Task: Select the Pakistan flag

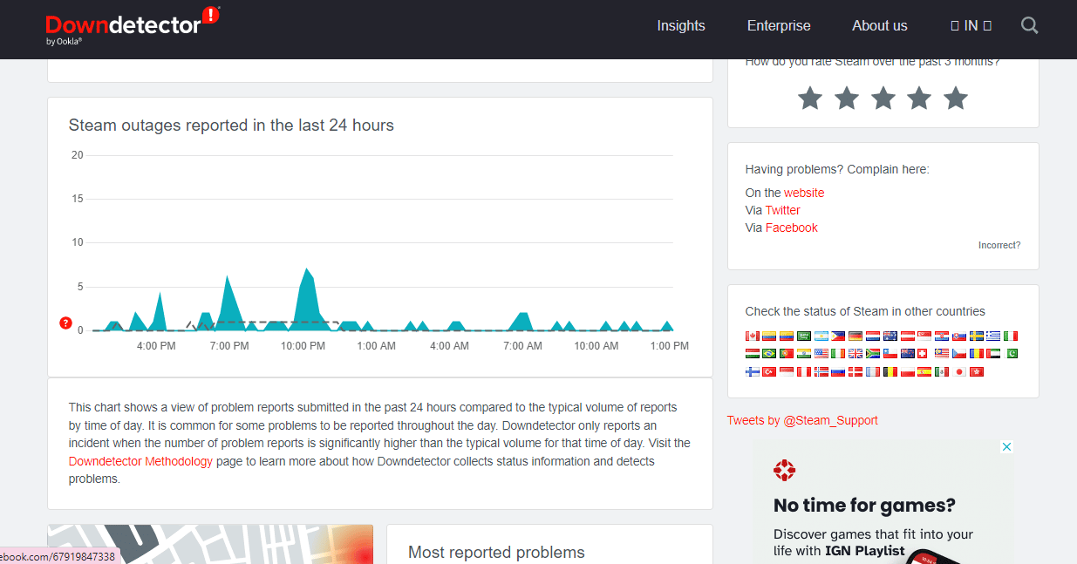Action: [x=1011, y=354]
